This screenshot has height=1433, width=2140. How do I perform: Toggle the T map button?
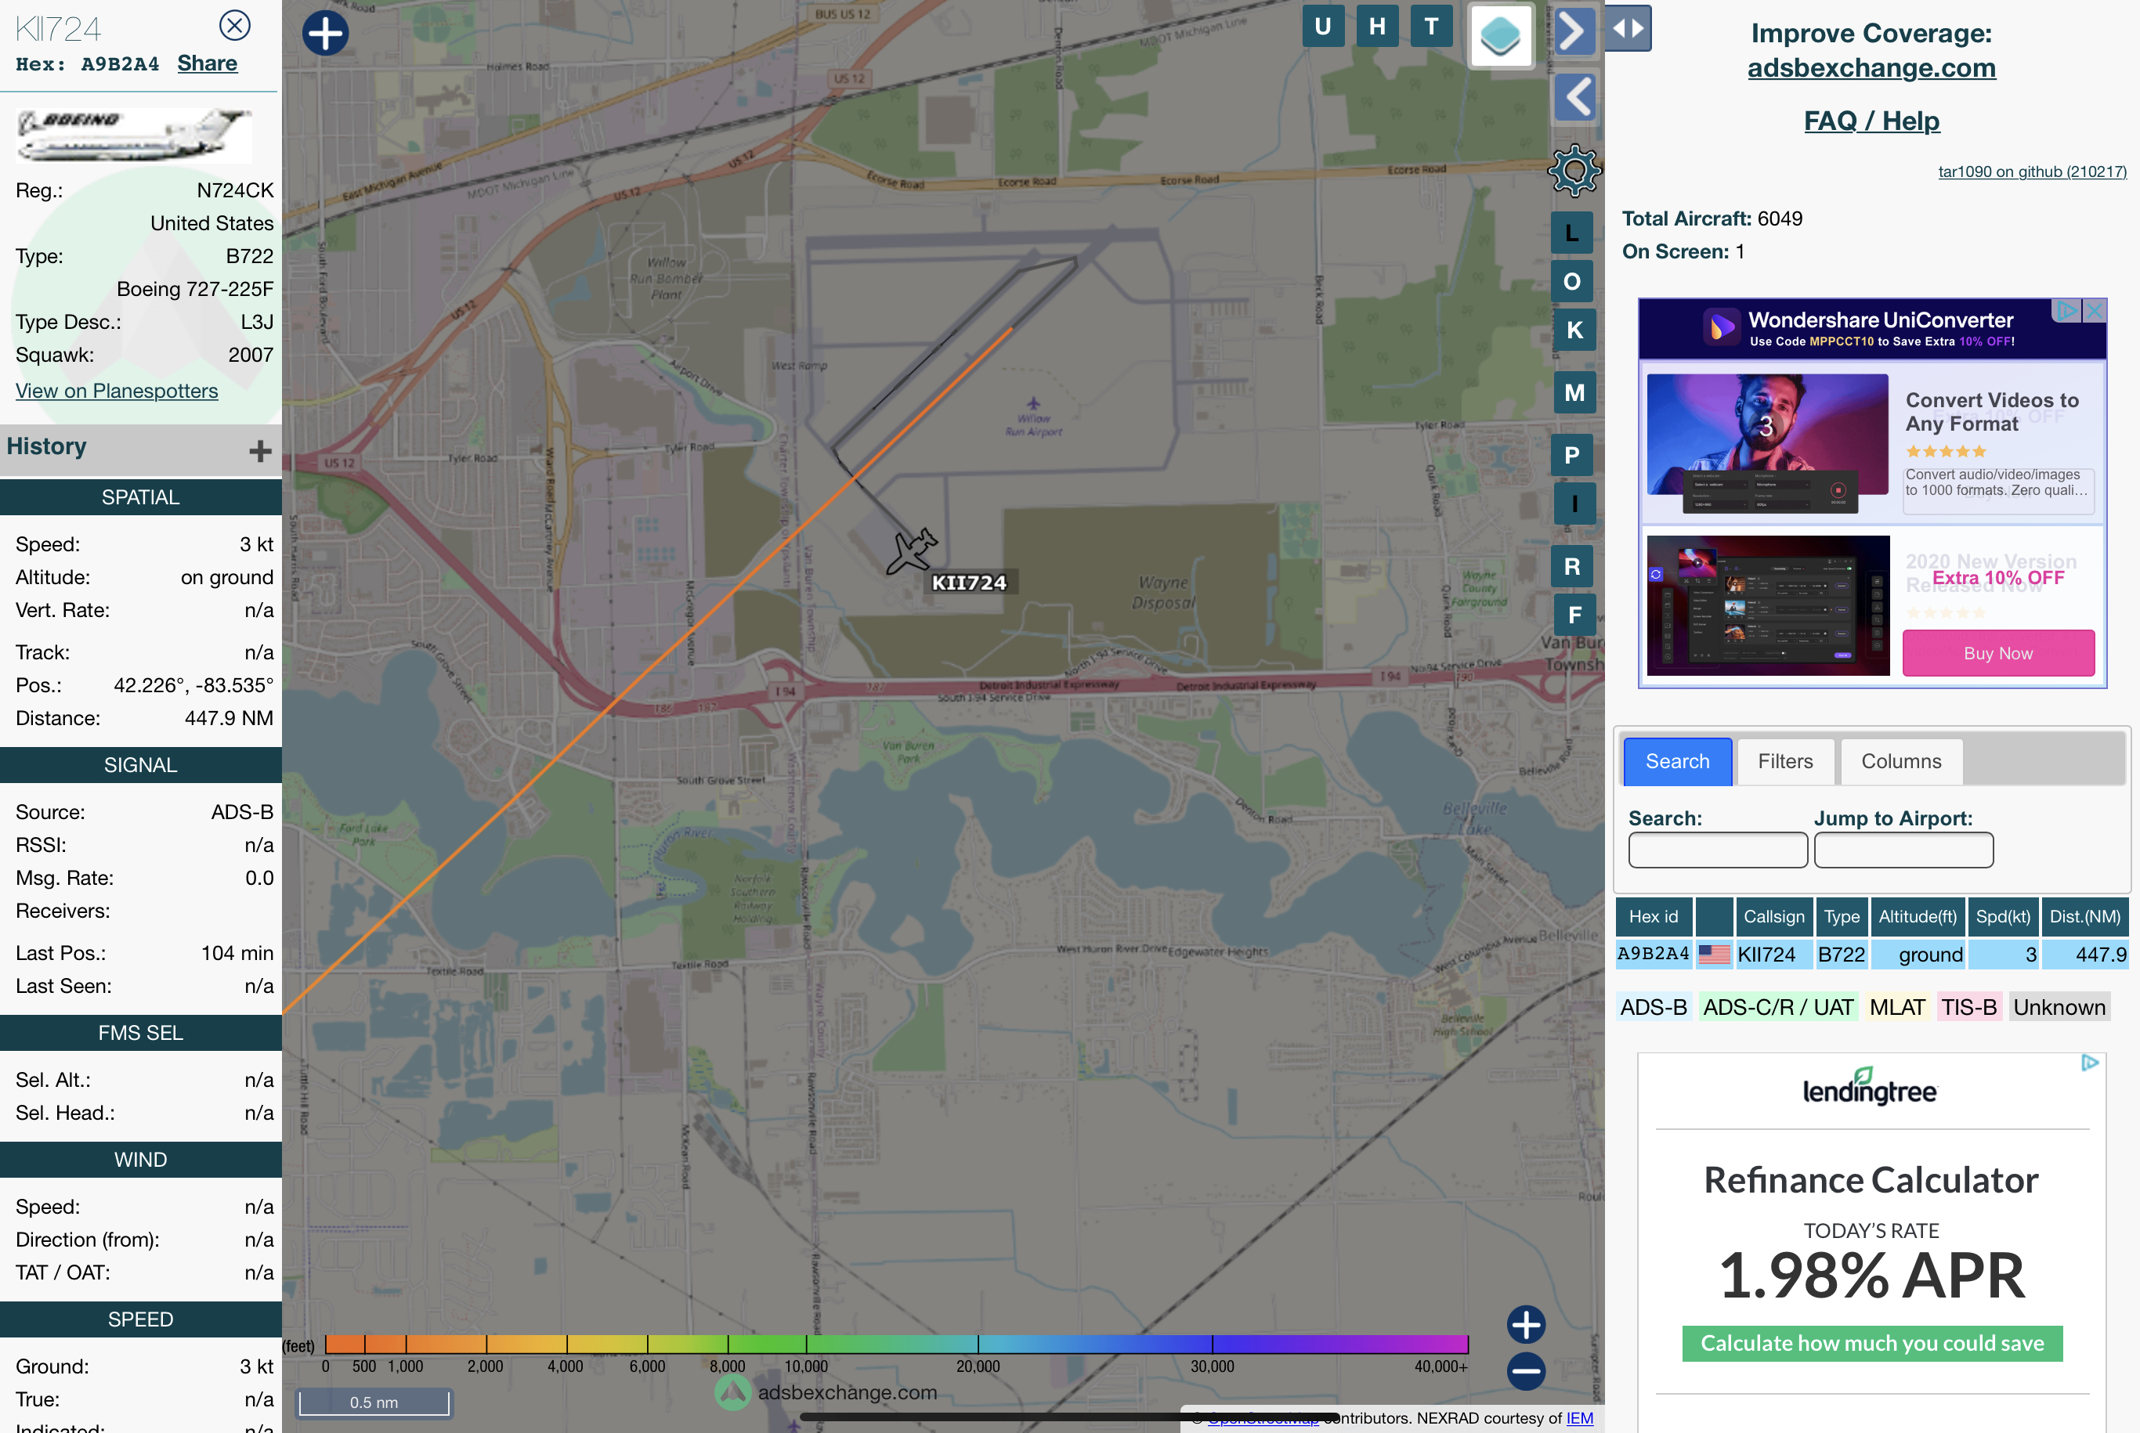coord(1432,27)
